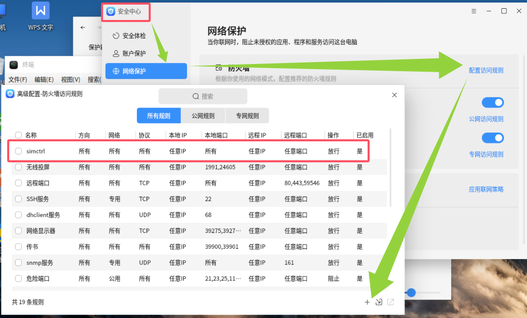The image size is (527, 318).
Task: Switch to the 专网规则 tab
Action: pos(247,116)
